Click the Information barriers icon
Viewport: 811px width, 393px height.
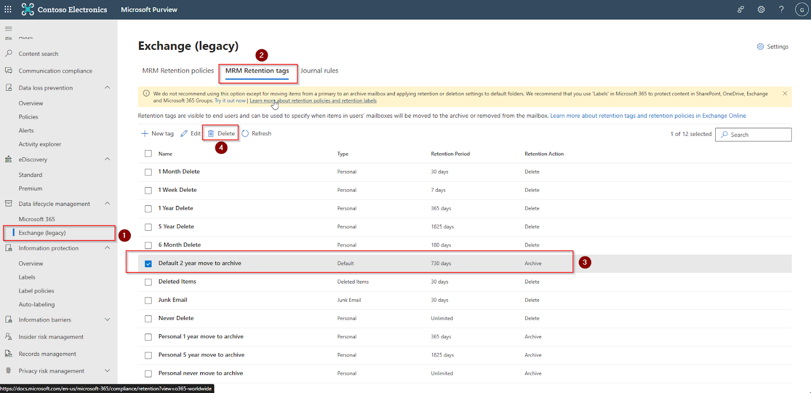(x=9, y=319)
